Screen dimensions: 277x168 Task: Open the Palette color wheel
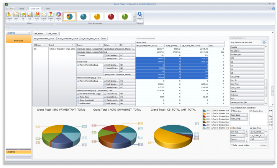pos(59,15)
